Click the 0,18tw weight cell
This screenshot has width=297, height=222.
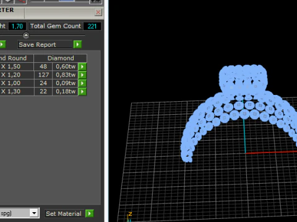coord(66,91)
